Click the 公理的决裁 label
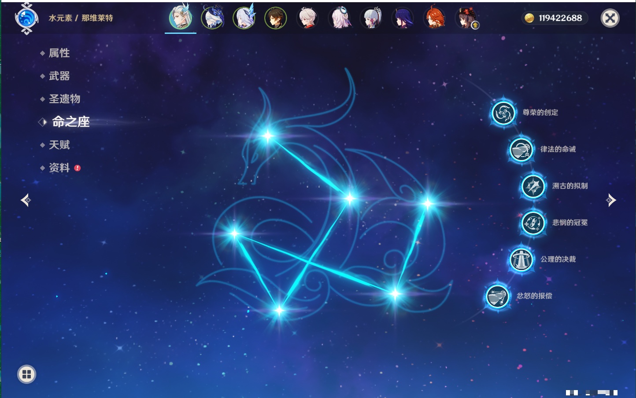This screenshot has width=636, height=398. pyautogui.click(x=558, y=259)
